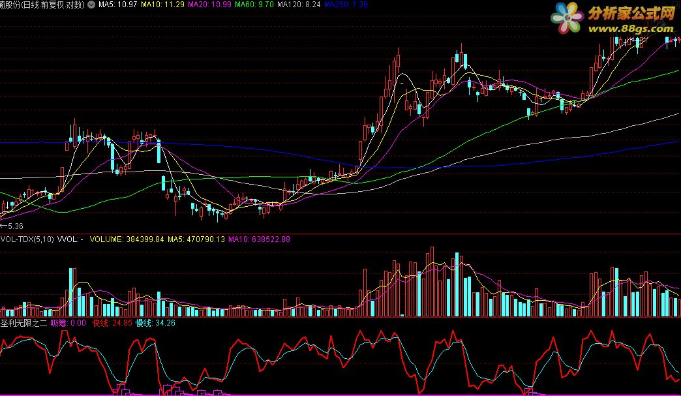Screen dimensions: 681x396
Task: Open the dropdown arrow beside the chart title
Action: (x=91, y=5)
